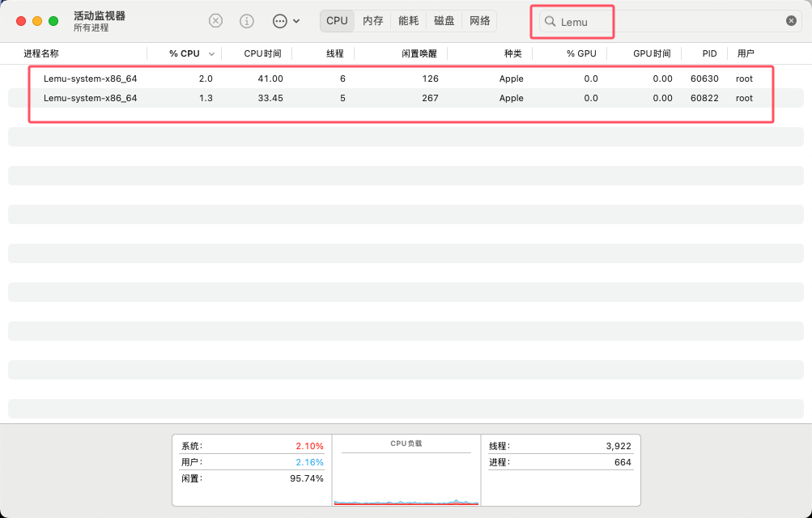Select Lemu-system-x86_64 process with PID 60822
This screenshot has width=812, height=518.
(406, 98)
